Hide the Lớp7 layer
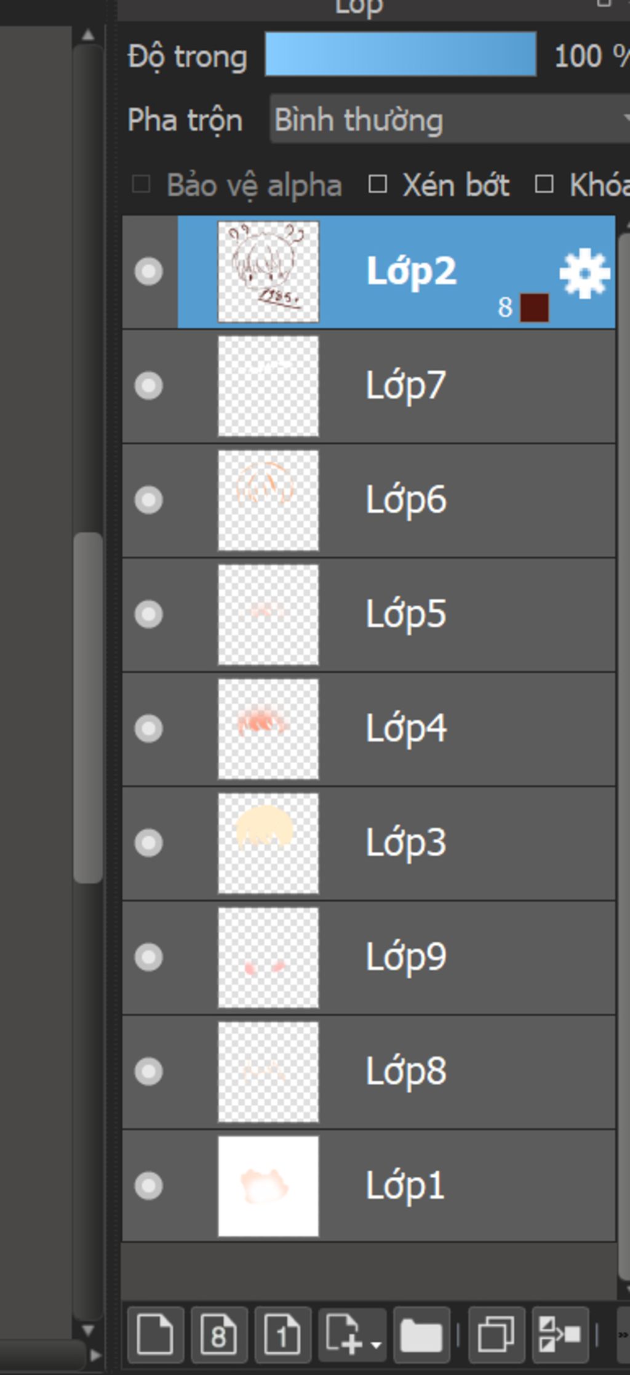Viewport: 630px width, 1375px height. [149, 386]
